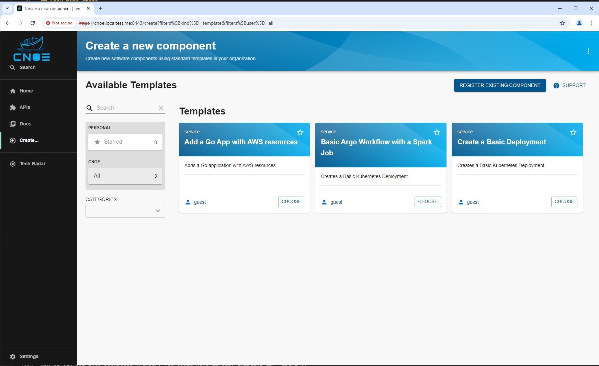Image resolution: width=599 pixels, height=366 pixels.
Task: Star the Add a Go App template
Action: (x=300, y=132)
